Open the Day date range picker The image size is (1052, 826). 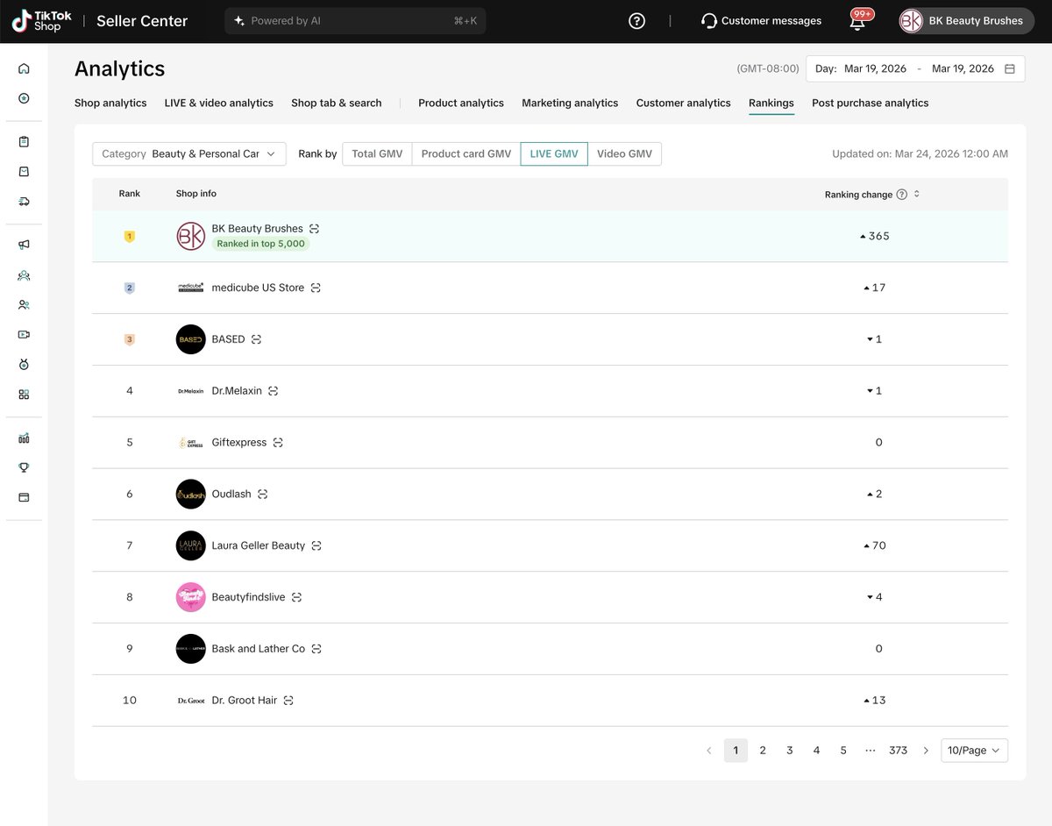click(915, 68)
